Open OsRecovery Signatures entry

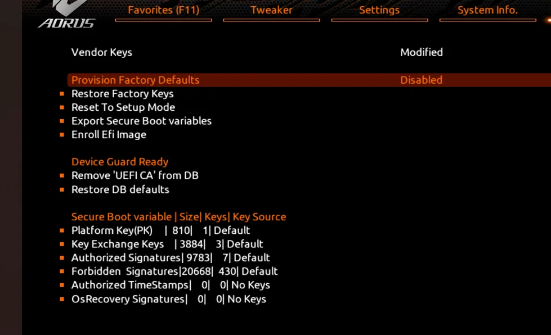coord(169,299)
